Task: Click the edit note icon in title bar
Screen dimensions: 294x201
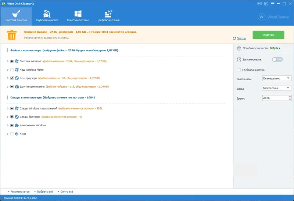Action: pyautogui.click(x=266, y=4)
